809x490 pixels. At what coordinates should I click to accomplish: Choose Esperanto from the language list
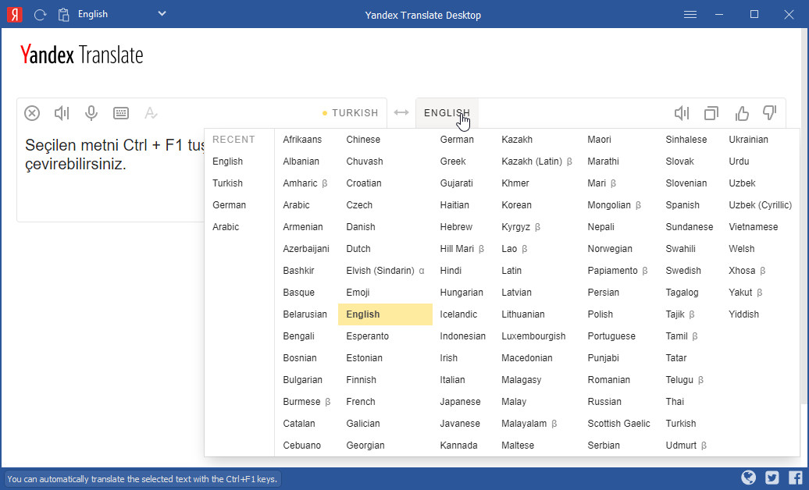[x=367, y=336]
